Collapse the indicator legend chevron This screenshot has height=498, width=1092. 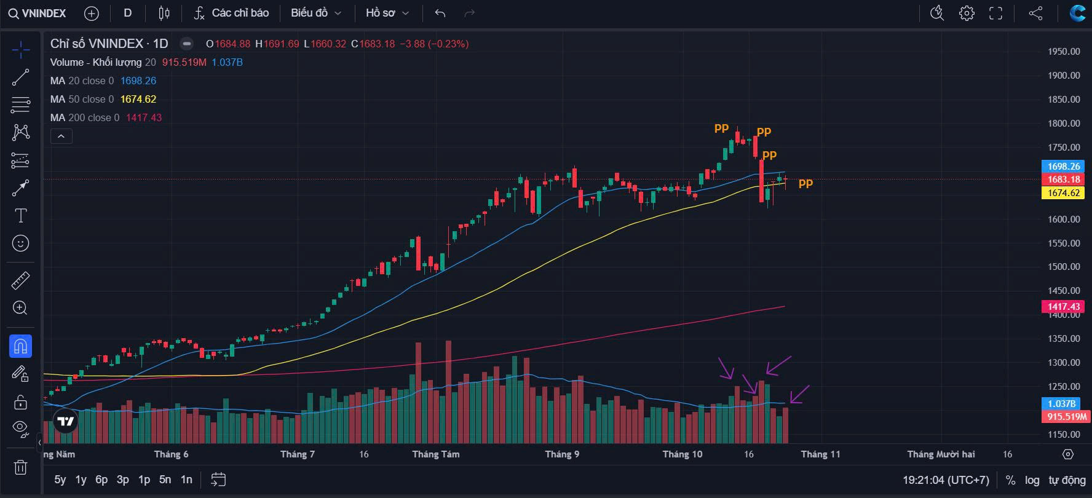click(x=61, y=136)
